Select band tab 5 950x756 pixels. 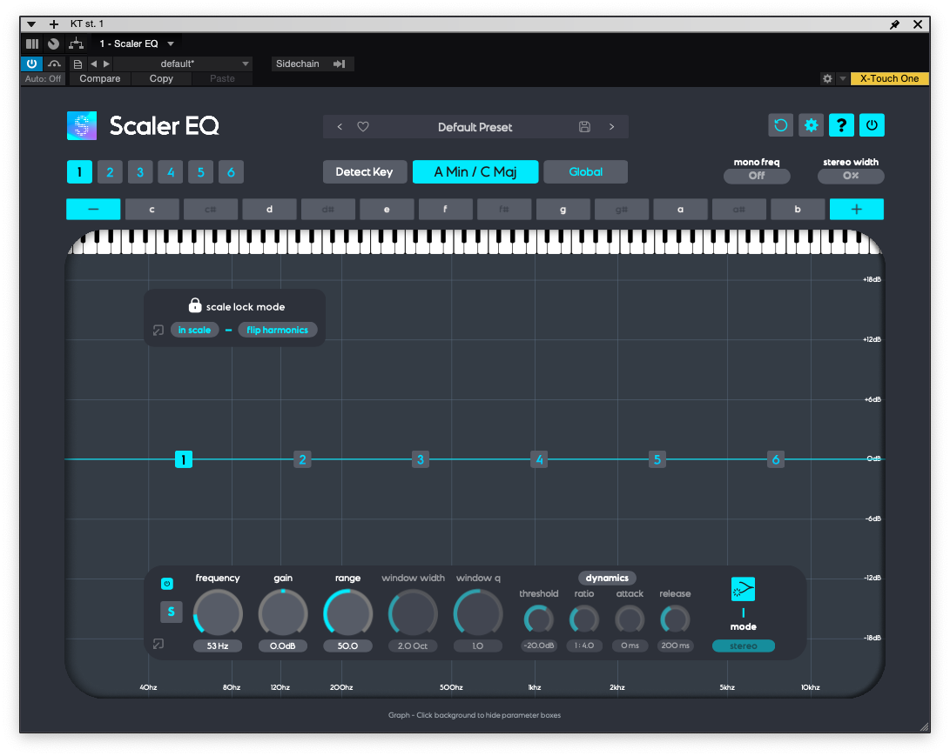pos(200,172)
